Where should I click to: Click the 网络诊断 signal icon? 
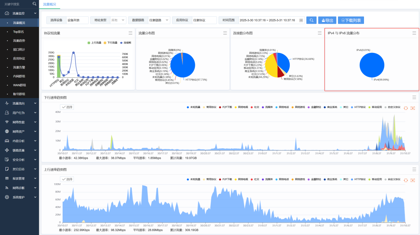pyautogui.click(x=7, y=188)
